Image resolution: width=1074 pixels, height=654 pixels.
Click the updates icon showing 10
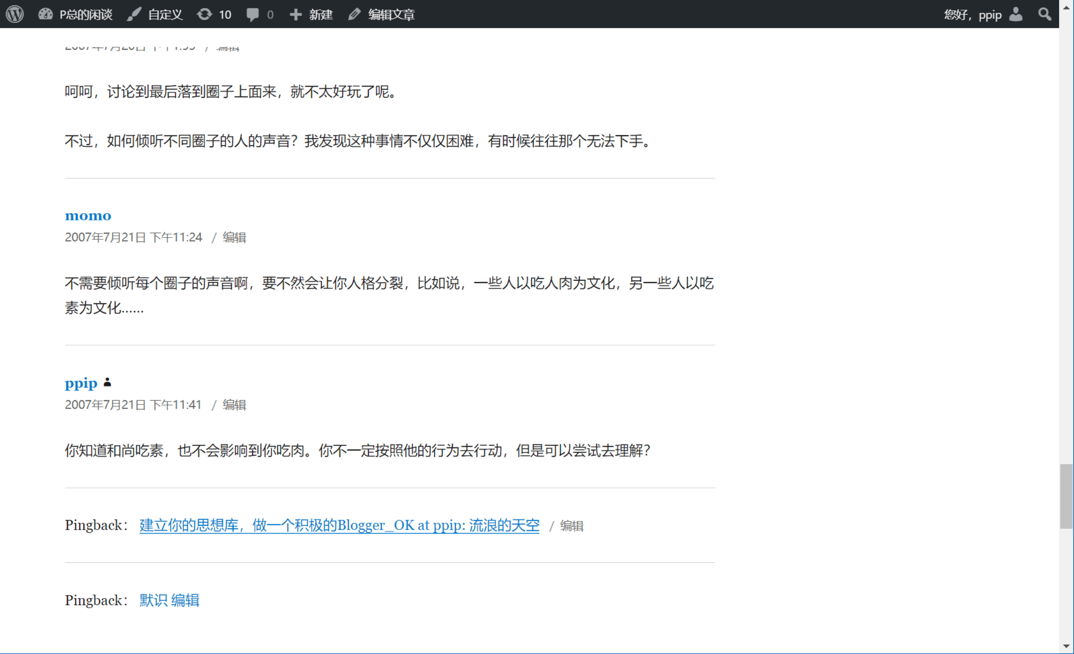pos(214,14)
